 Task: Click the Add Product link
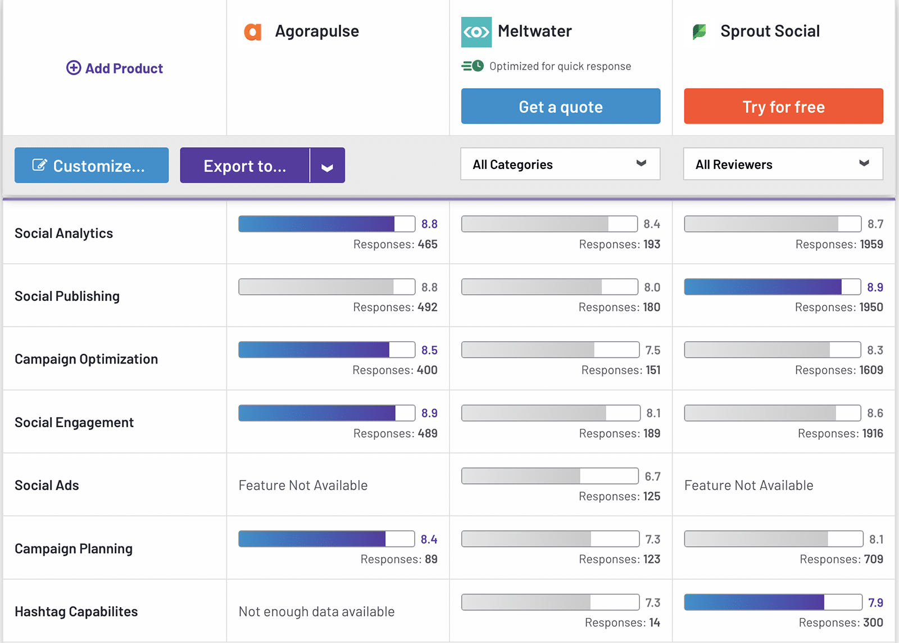pyautogui.click(x=124, y=68)
